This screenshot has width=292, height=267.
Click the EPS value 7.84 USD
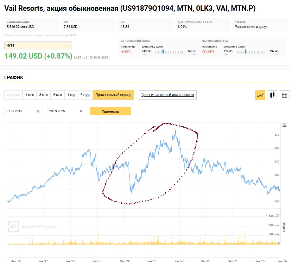(x=70, y=27)
